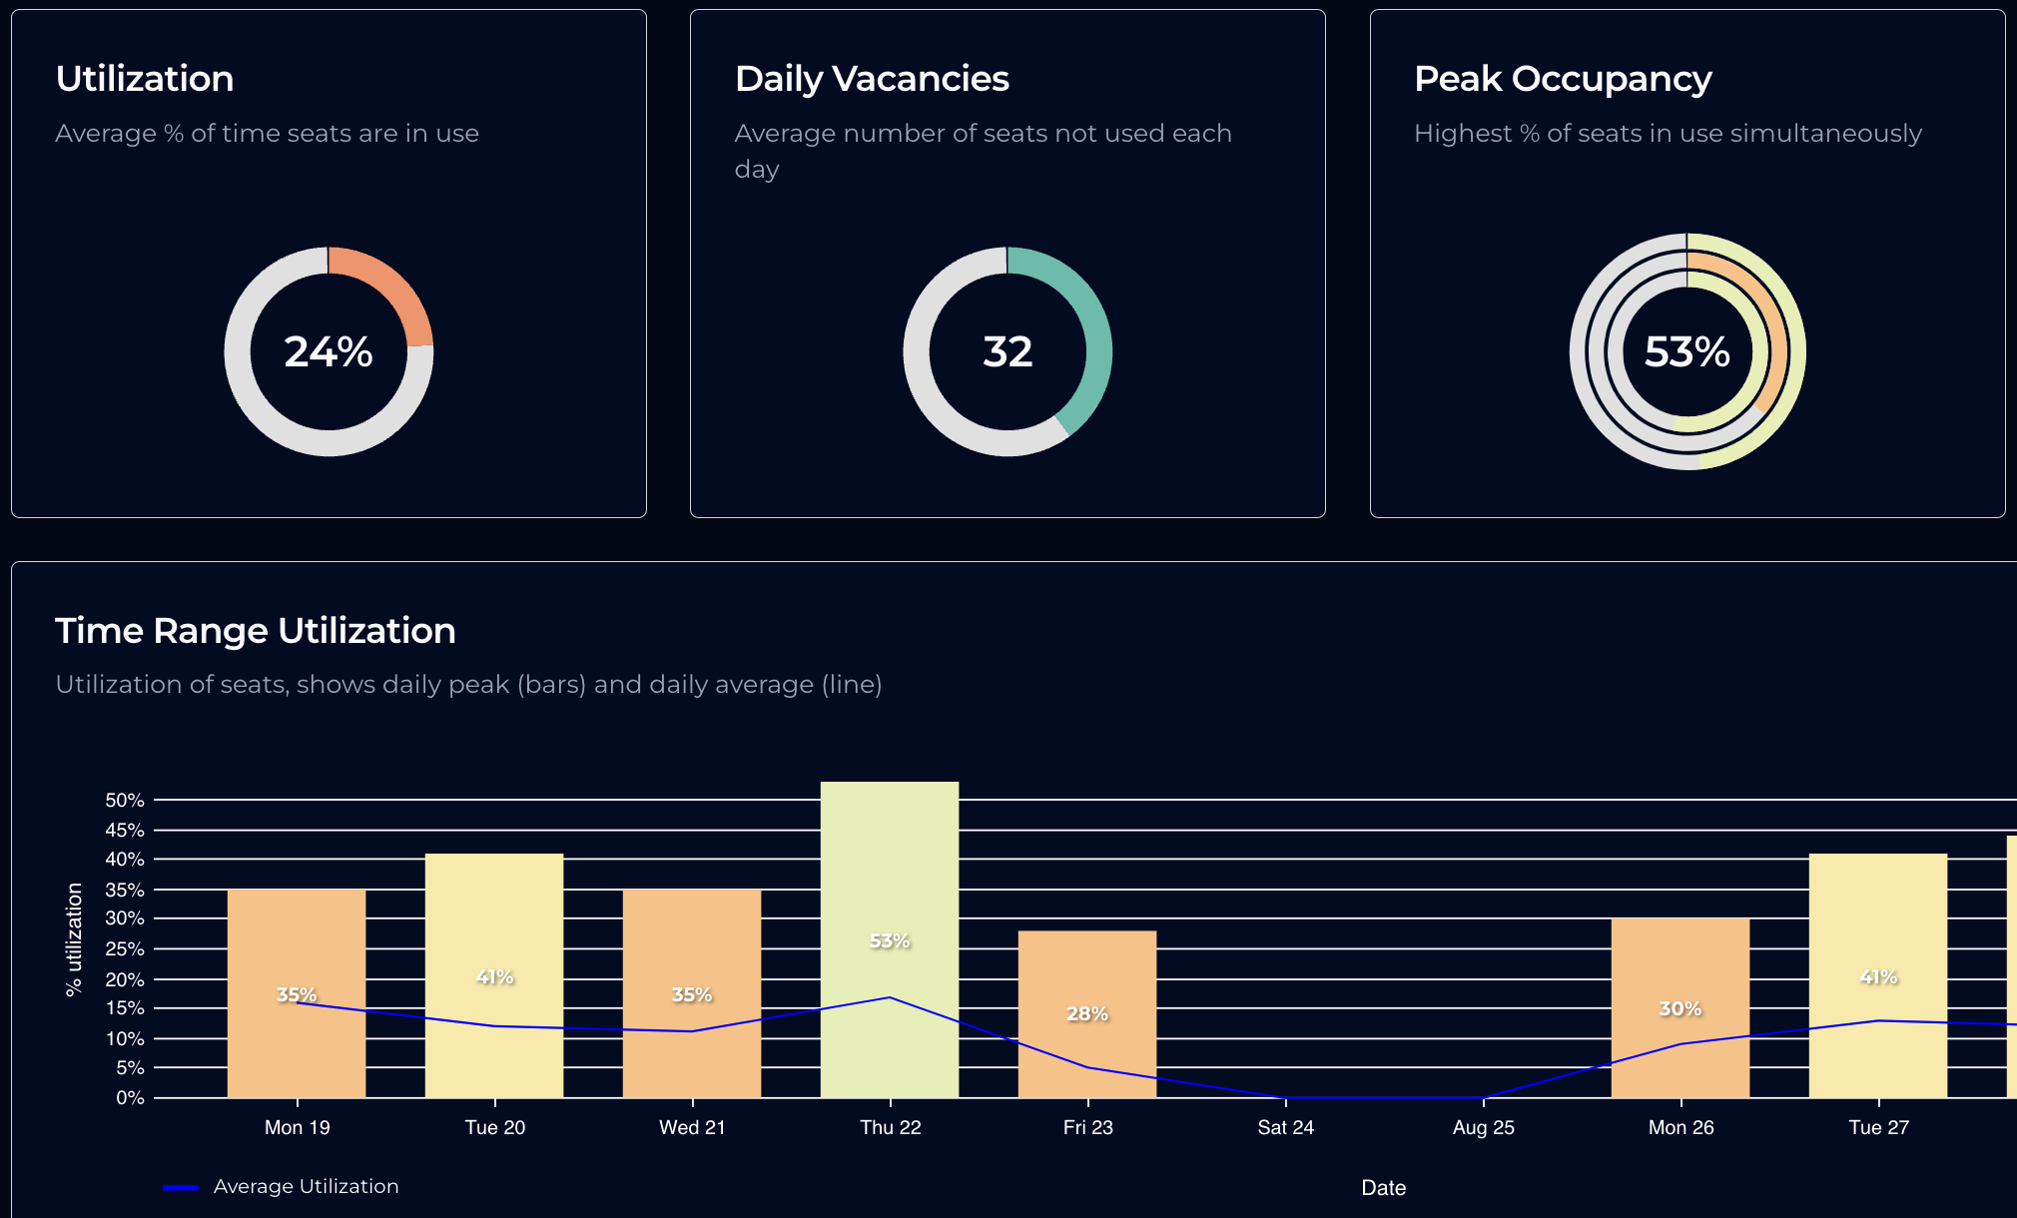The image size is (2017, 1218).
Task: Click the chart subtitle about daily peak bars
Action: (x=468, y=684)
